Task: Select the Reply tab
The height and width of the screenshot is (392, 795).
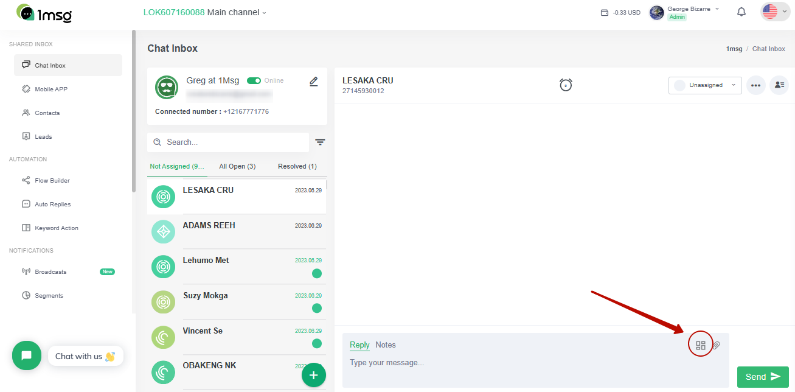Action: tap(359, 345)
